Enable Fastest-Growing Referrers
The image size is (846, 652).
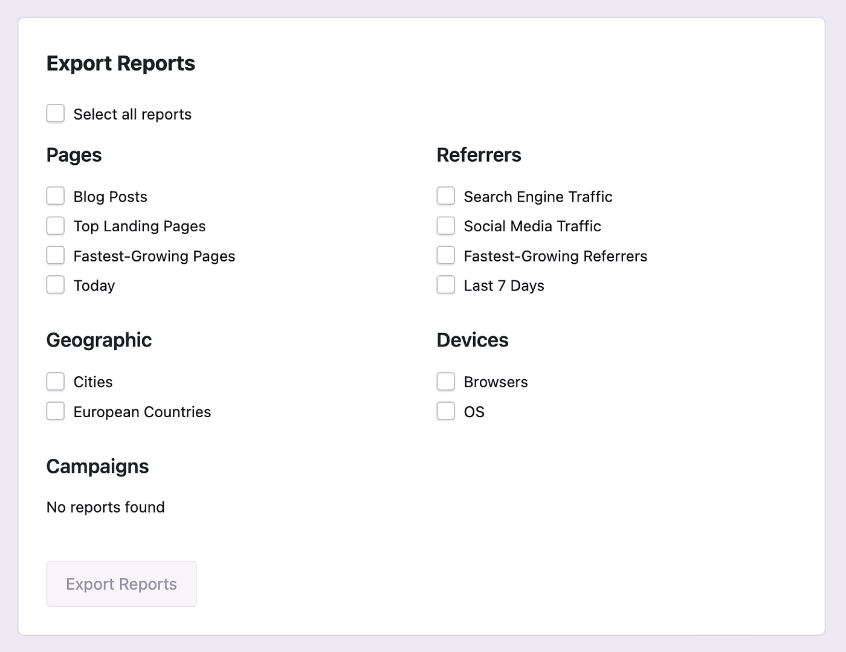click(x=445, y=255)
